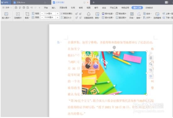Switch to the Special Features (特色应用) tab
173x118 pixels.
pos(125,8)
